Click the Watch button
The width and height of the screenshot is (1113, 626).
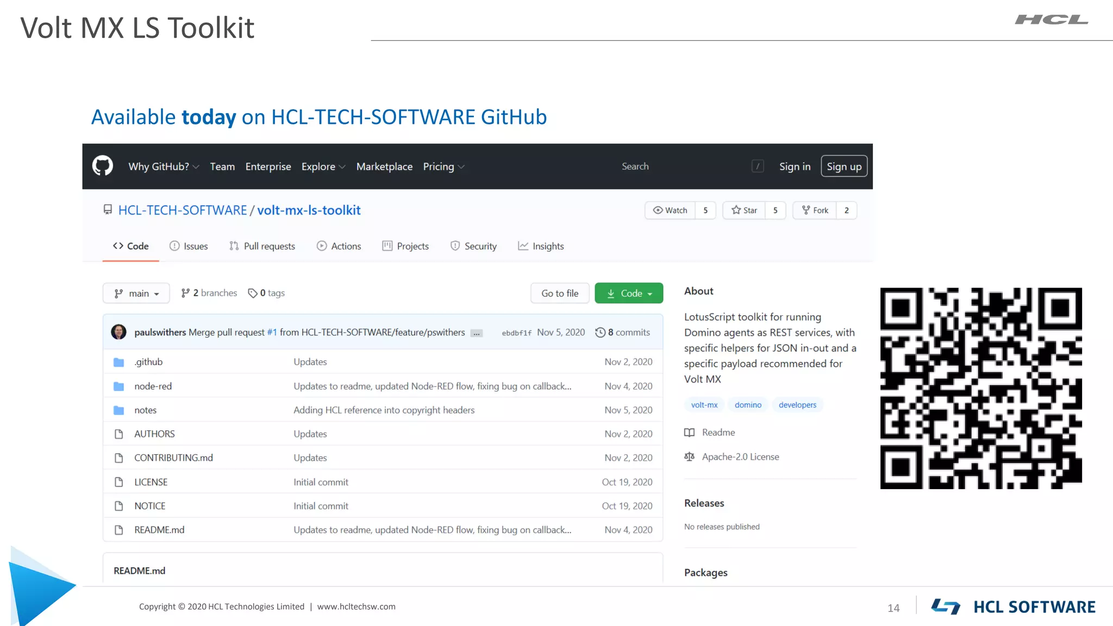pyautogui.click(x=670, y=210)
